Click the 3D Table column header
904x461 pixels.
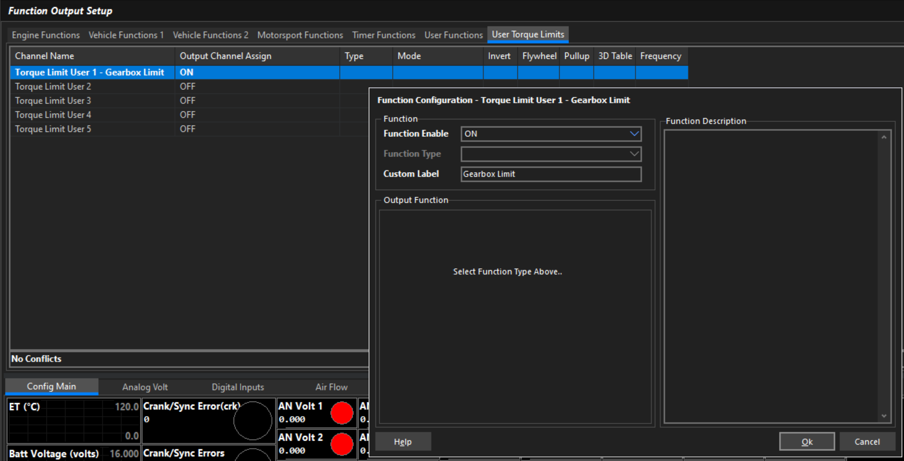coord(615,56)
